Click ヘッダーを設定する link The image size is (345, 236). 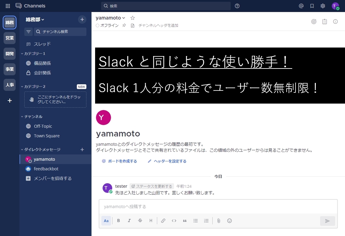167,161
